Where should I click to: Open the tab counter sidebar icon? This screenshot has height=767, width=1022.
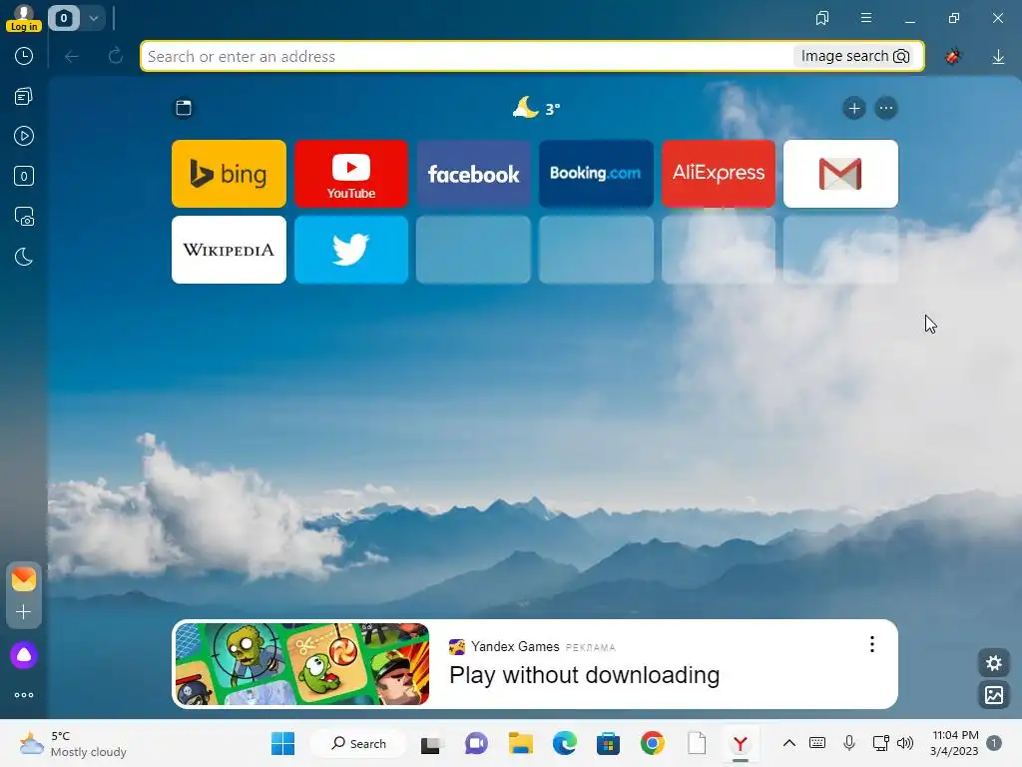[24, 176]
